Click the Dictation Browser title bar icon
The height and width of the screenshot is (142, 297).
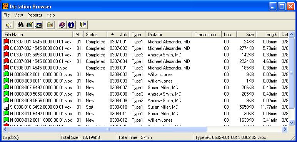coord(5,7)
